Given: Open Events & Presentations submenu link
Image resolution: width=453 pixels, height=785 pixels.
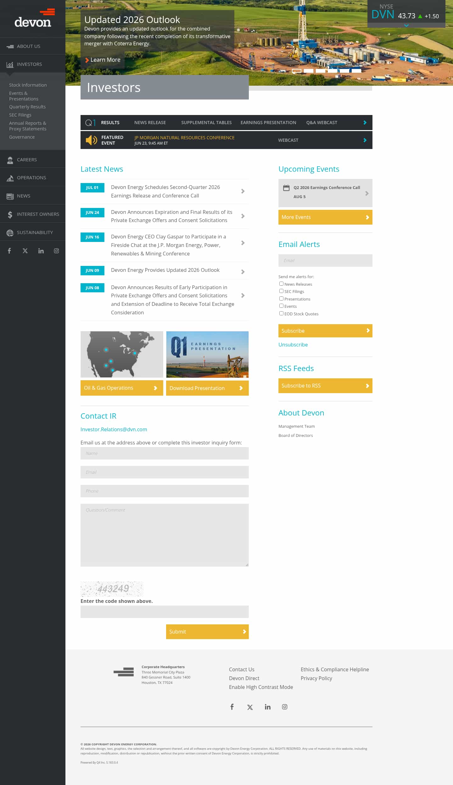Looking at the screenshot, I should point(24,96).
